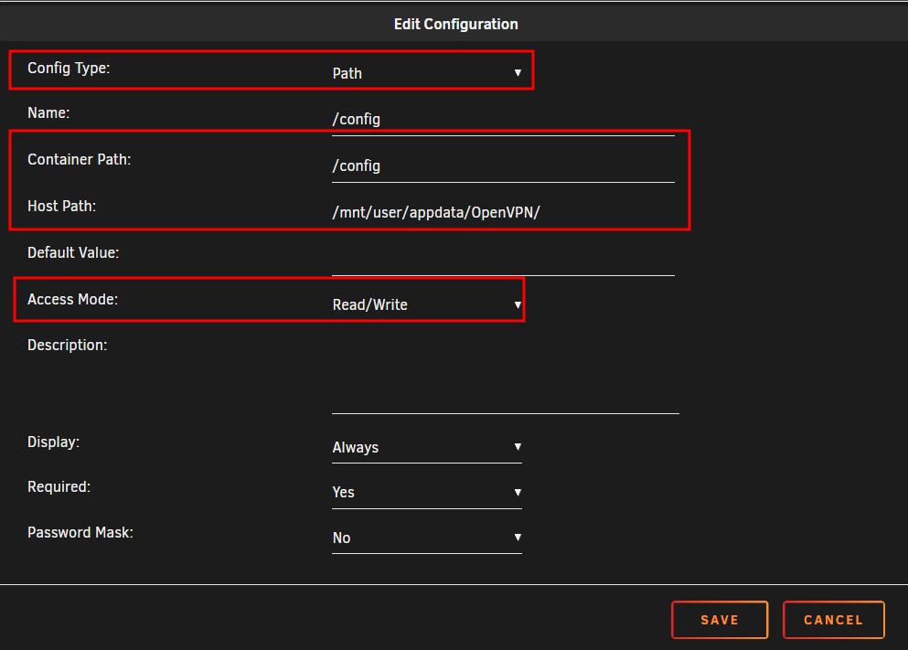Click the Host Path field
The image size is (908, 650).
click(x=503, y=212)
